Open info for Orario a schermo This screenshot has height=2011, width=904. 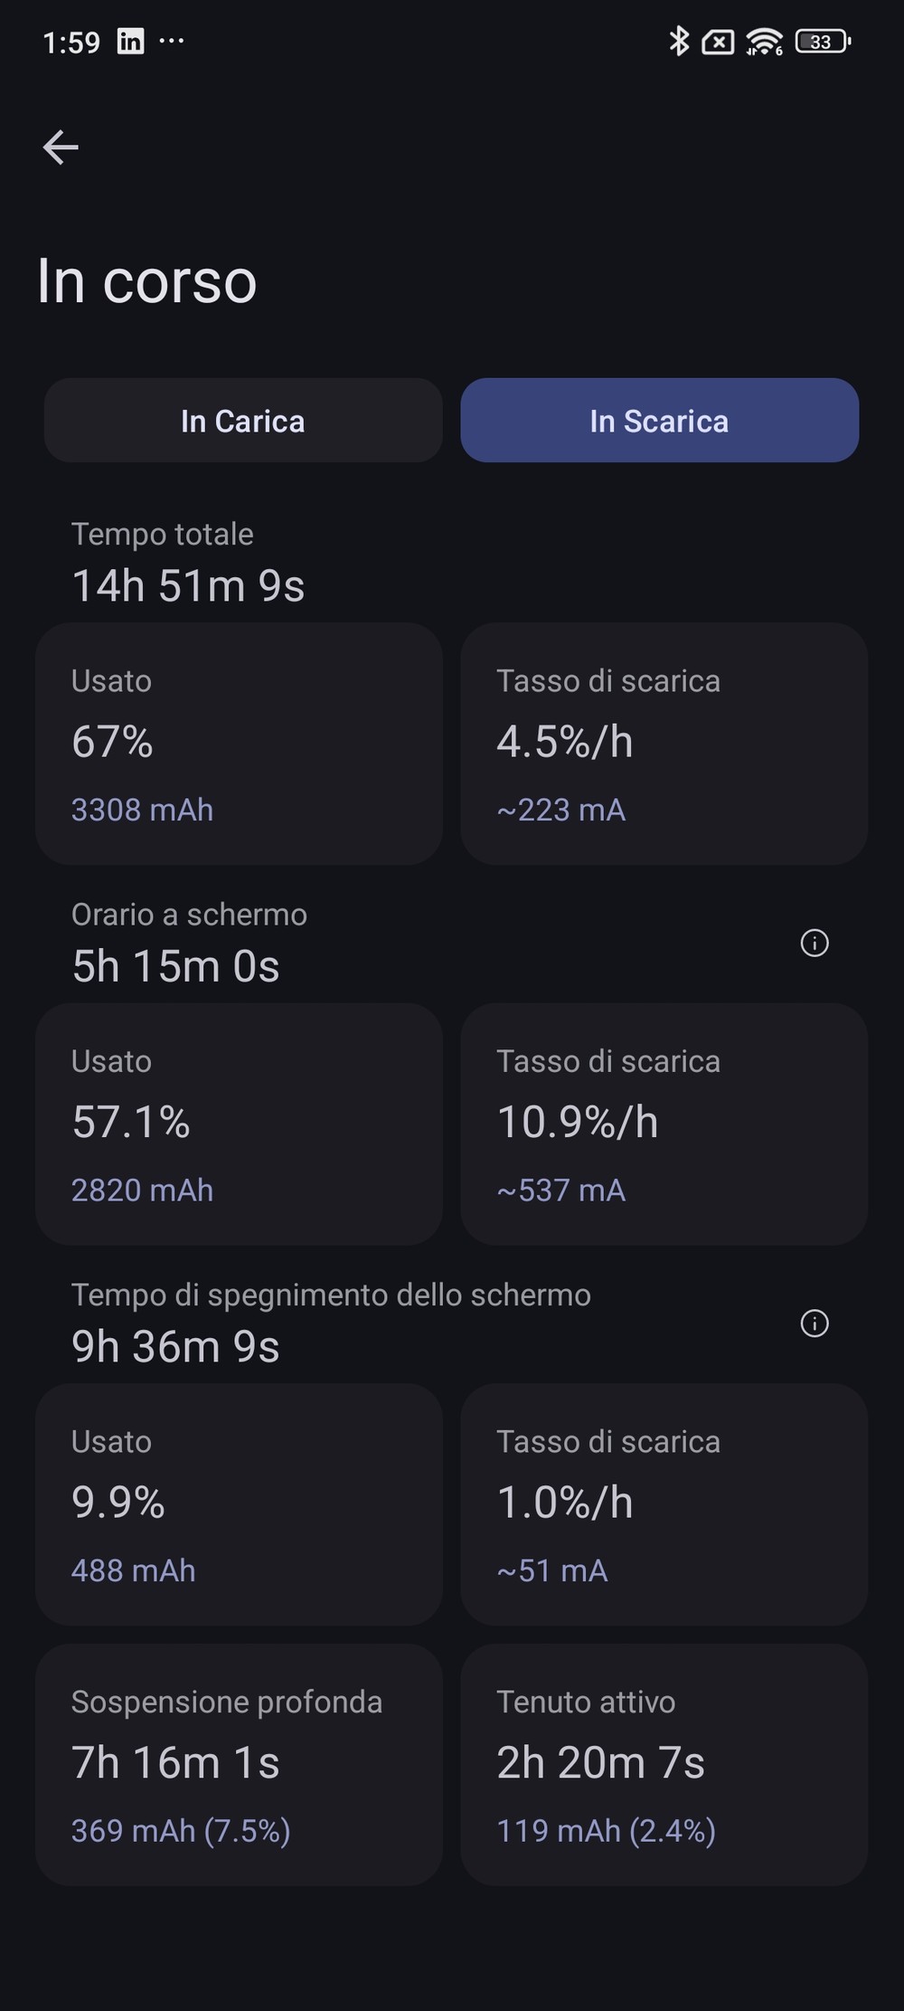(815, 944)
